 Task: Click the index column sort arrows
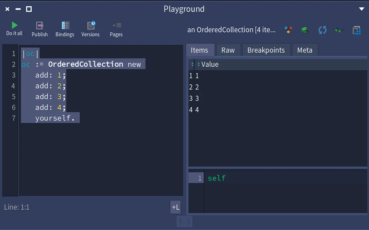point(192,64)
